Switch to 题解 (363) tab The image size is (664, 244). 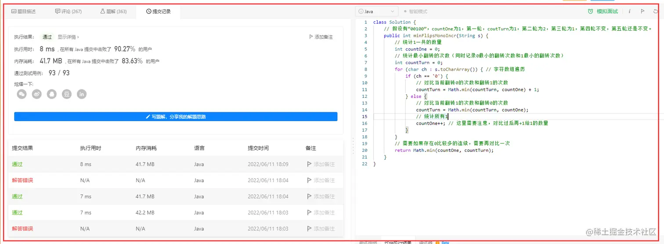pos(113,11)
